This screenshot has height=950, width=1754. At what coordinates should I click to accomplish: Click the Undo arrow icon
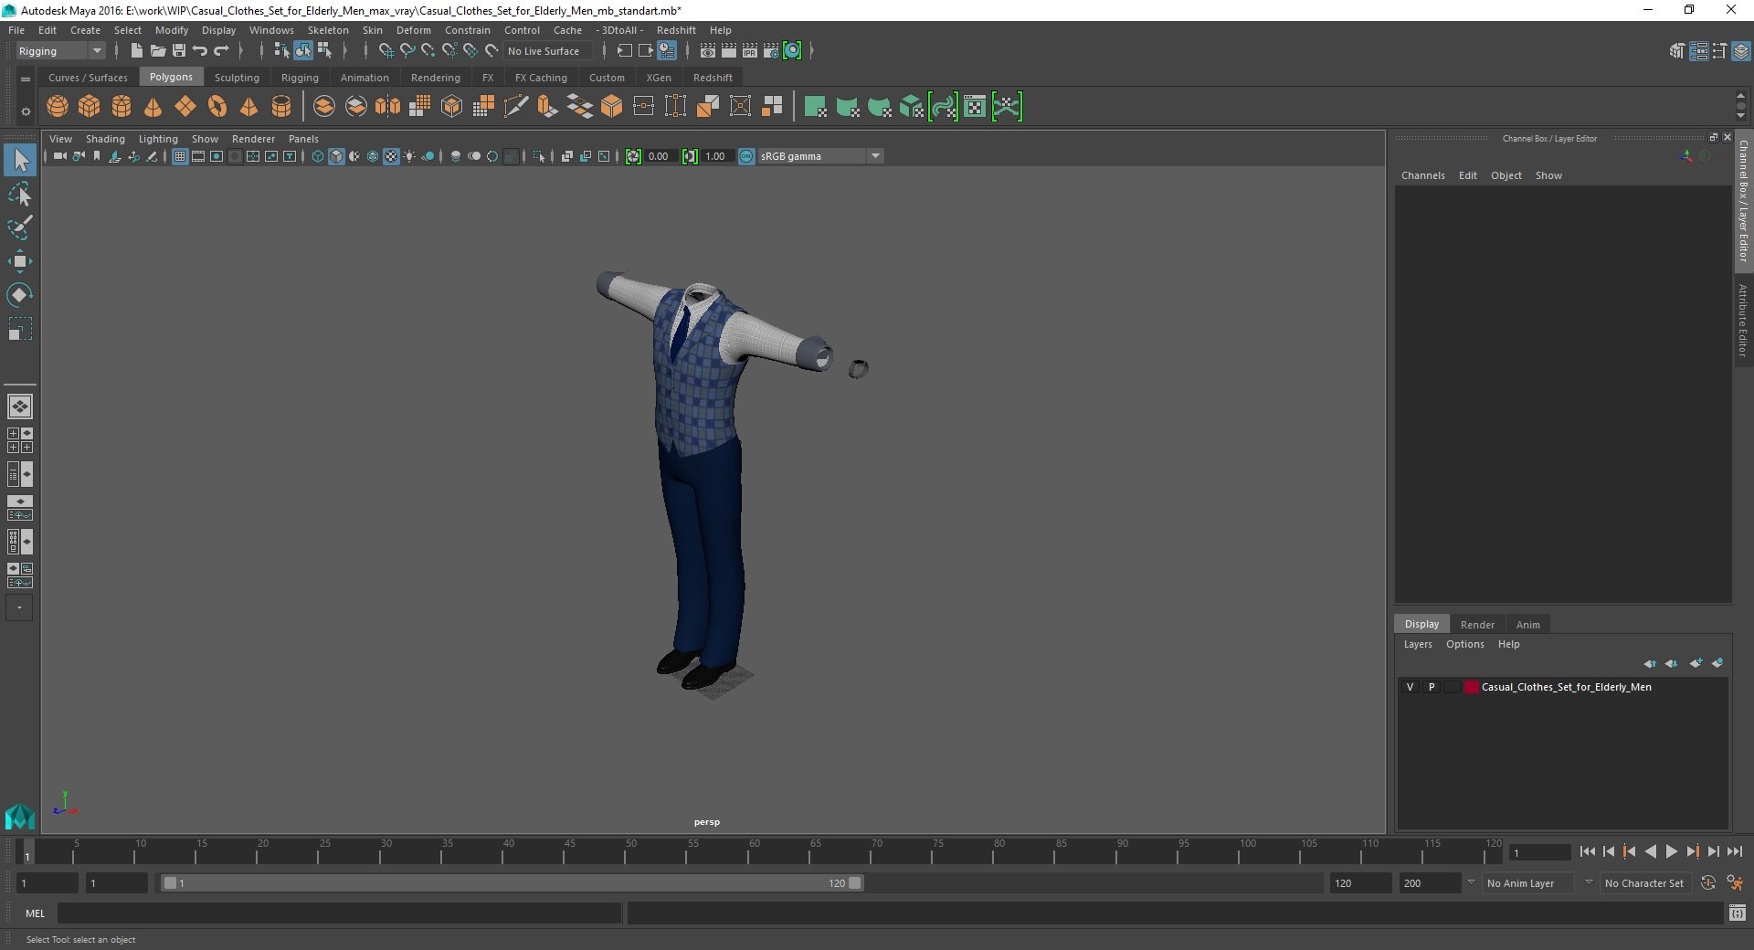tap(200, 51)
